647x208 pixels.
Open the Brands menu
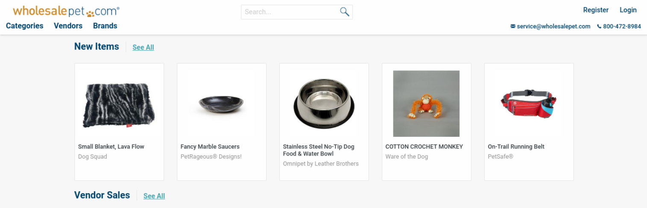[105, 26]
